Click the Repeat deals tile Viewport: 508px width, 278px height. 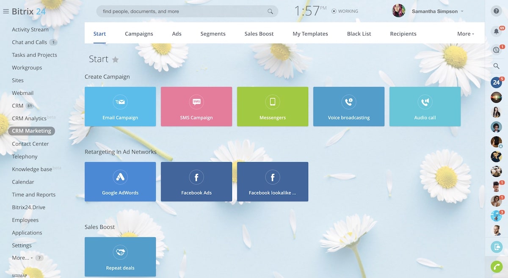click(120, 257)
